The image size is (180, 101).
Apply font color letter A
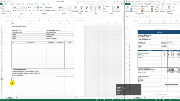(30, 10)
